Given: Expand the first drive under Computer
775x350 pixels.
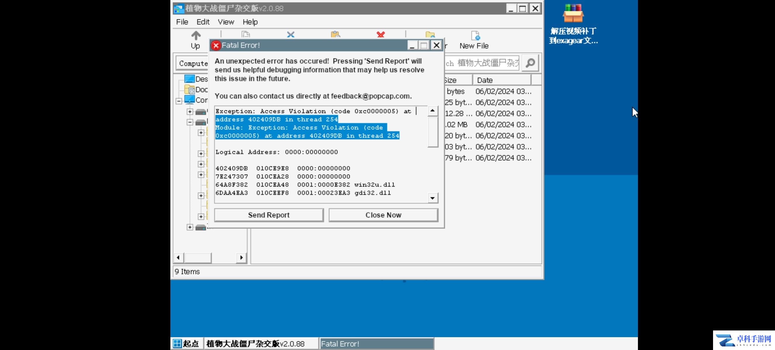Looking at the screenshot, I should click(x=190, y=112).
